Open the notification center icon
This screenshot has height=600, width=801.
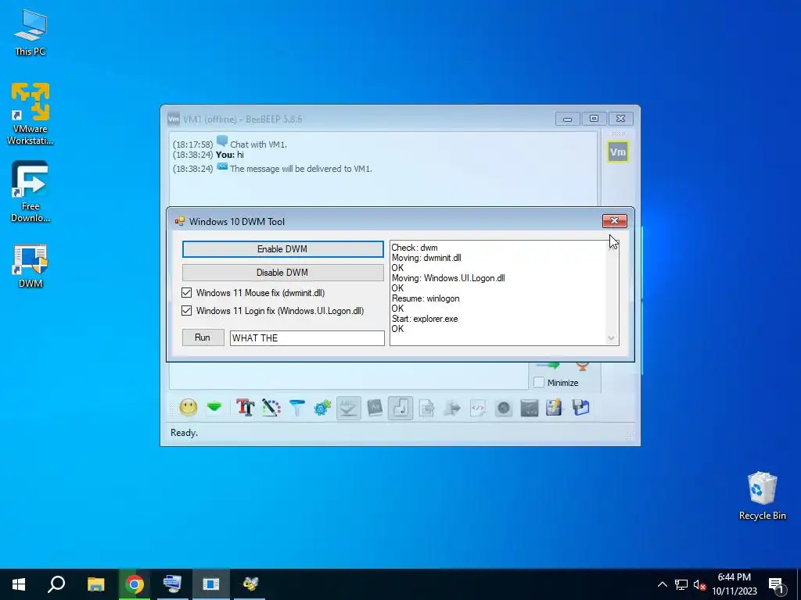tap(776, 585)
